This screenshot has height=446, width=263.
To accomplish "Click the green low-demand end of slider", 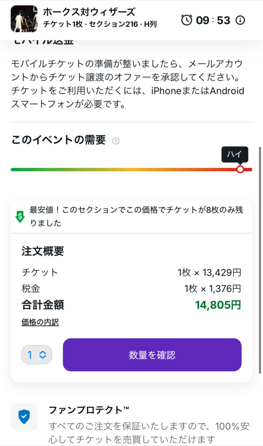I will [17, 169].
